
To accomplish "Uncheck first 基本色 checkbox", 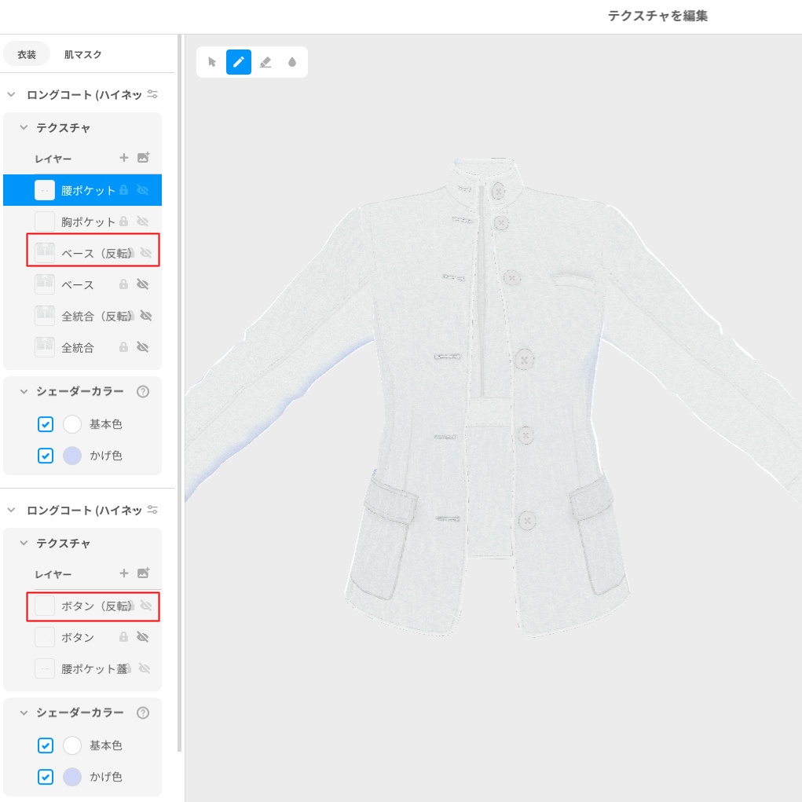I will click(x=46, y=424).
